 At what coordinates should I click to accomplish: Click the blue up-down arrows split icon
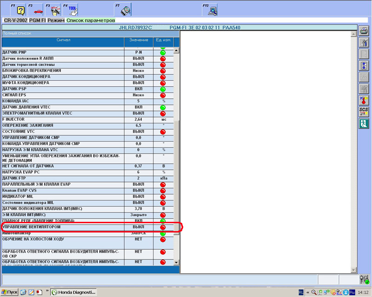click(x=364, y=65)
